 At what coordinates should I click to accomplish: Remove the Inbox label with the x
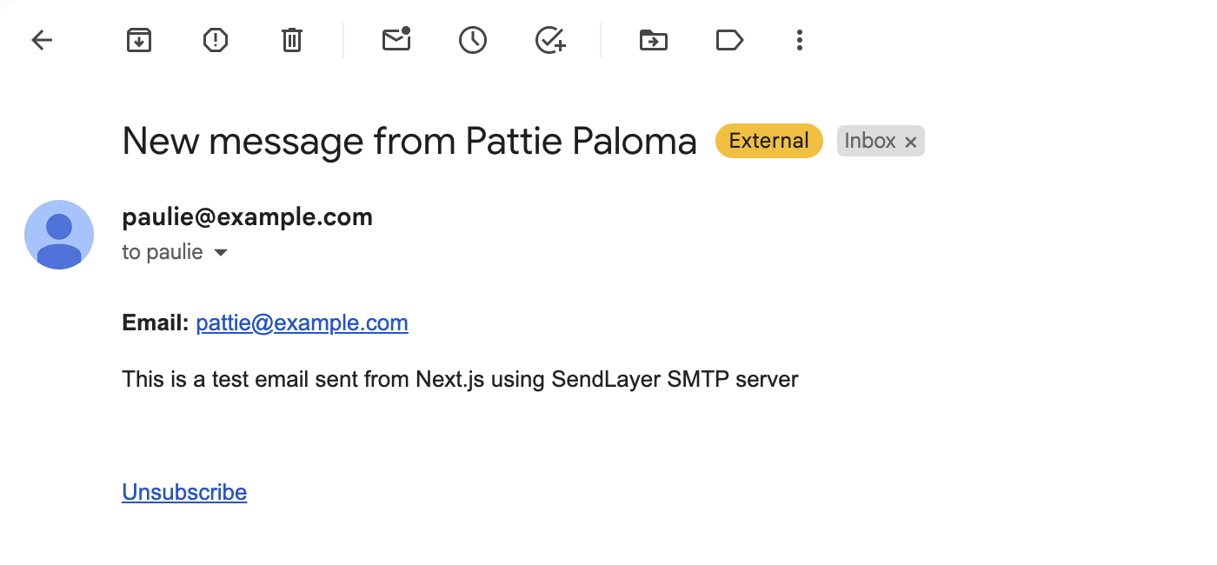[910, 141]
